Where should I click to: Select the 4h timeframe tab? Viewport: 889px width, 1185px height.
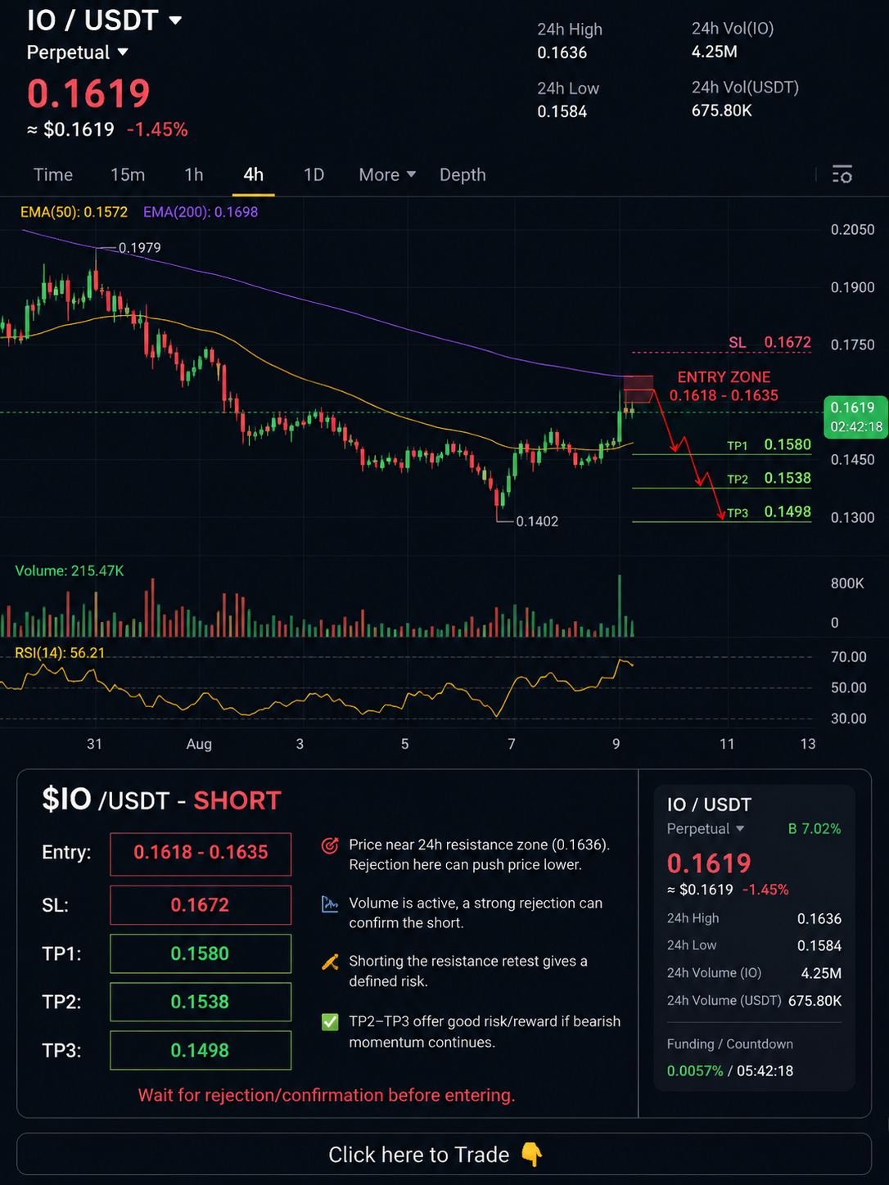tap(254, 174)
